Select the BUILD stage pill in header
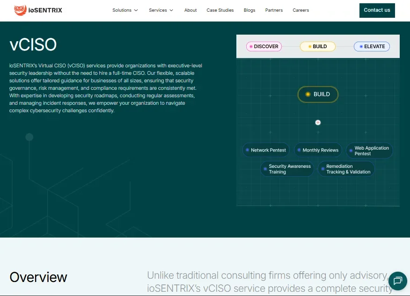This screenshot has width=410, height=296. [317, 46]
